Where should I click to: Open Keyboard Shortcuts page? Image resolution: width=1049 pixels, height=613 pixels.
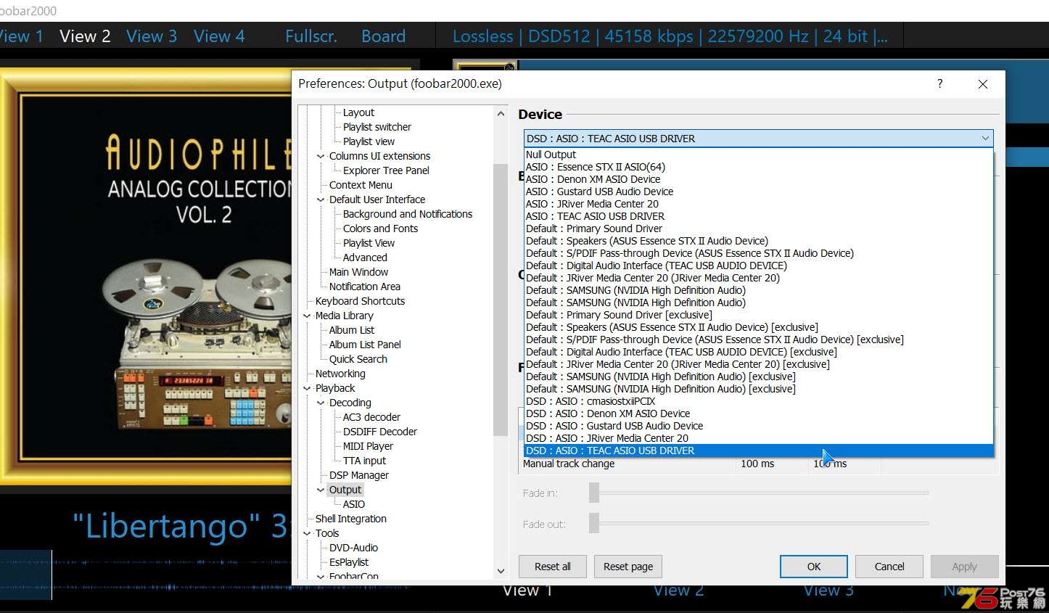pyautogui.click(x=360, y=301)
